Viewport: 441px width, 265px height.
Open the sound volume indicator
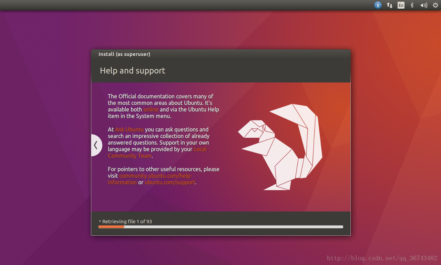click(424, 5)
